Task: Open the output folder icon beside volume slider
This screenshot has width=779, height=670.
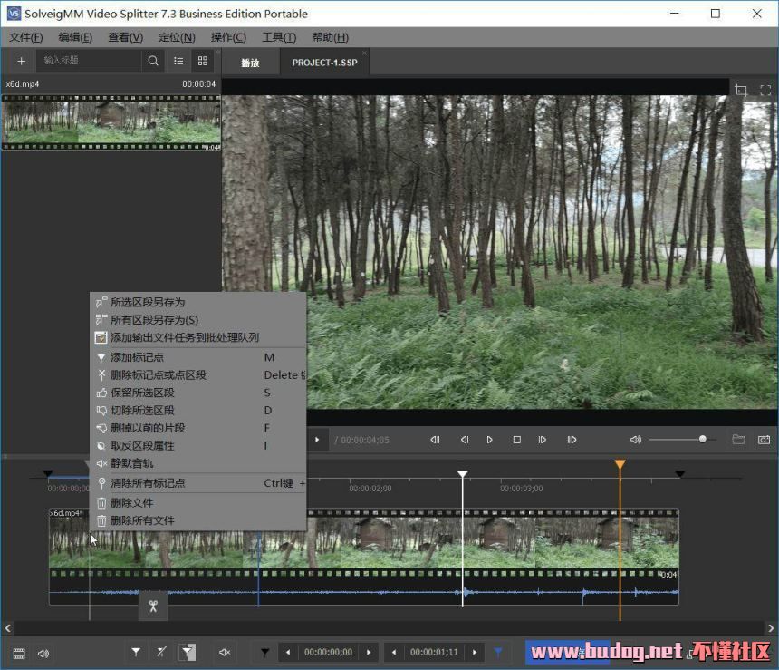Action: pos(738,440)
